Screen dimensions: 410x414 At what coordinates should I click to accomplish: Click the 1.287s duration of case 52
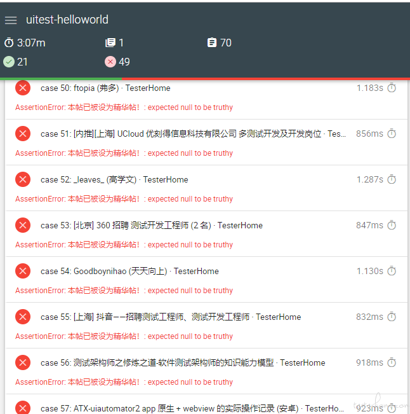click(x=369, y=179)
